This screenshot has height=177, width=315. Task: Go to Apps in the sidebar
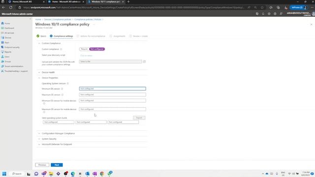coord(5,43)
